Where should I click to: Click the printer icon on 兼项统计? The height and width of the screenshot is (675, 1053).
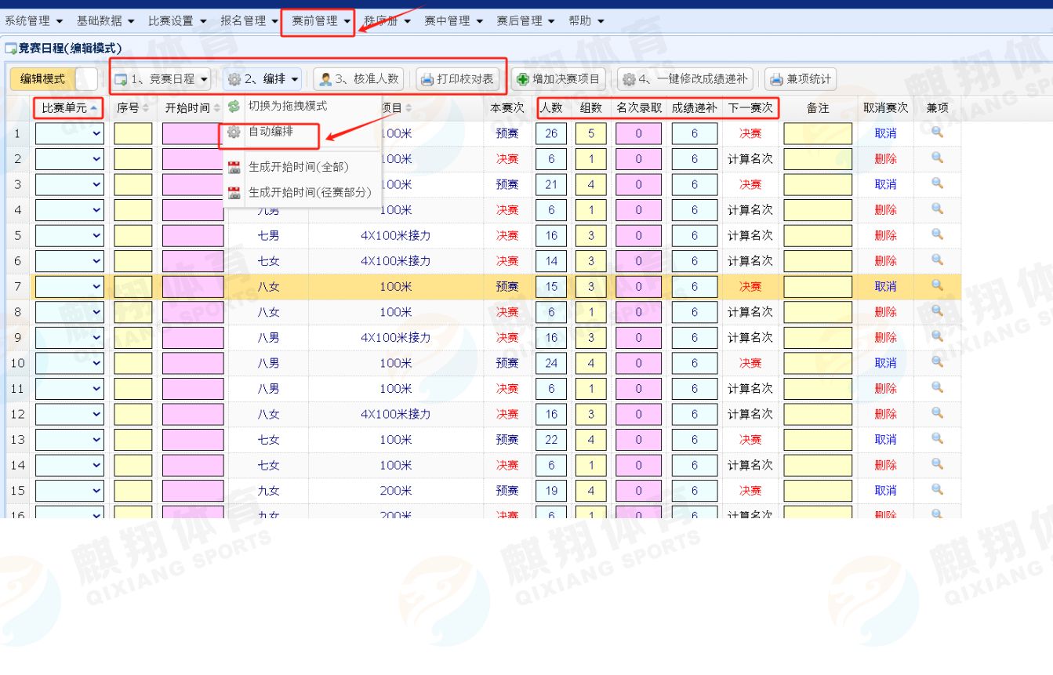click(x=776, y=79)
